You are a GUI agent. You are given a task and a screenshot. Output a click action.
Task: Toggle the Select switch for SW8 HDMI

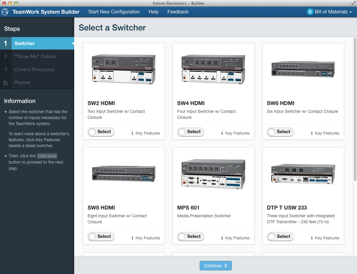[x=101, y=236]
